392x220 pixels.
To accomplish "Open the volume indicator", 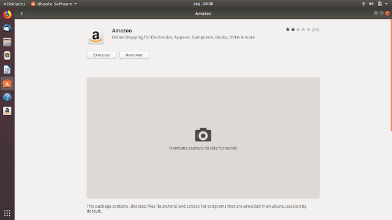I will tap(372, 4).
